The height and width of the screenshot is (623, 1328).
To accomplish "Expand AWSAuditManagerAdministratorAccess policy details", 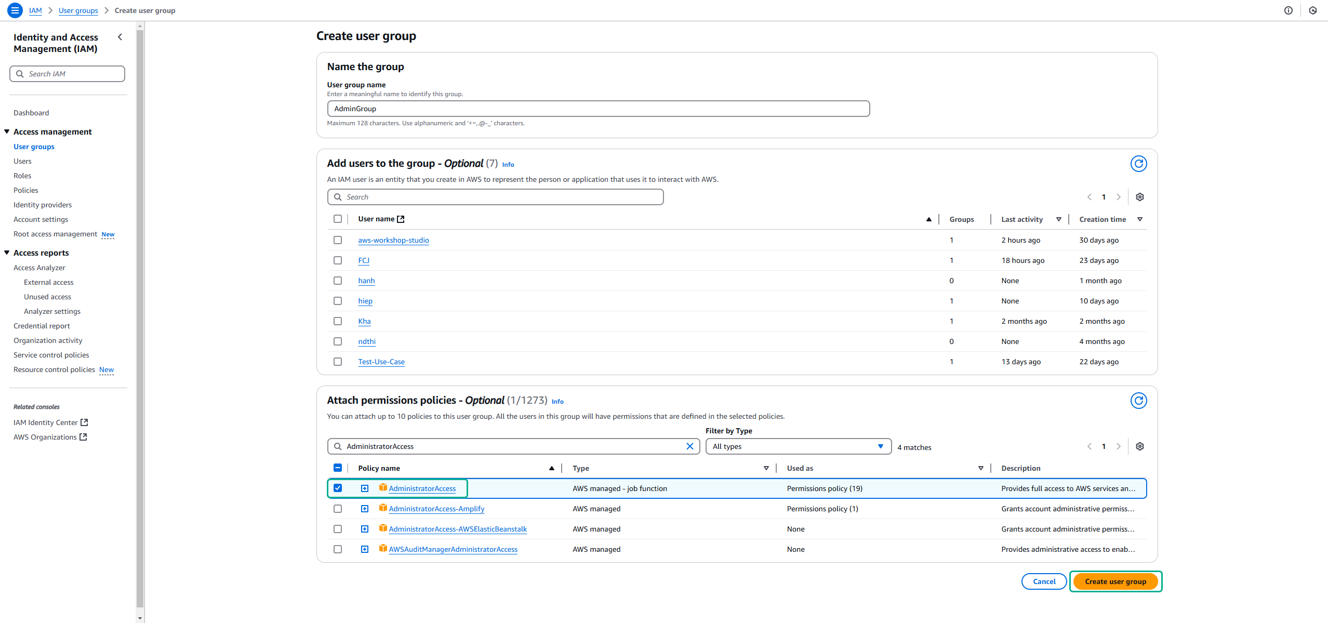I will (365, 549).
